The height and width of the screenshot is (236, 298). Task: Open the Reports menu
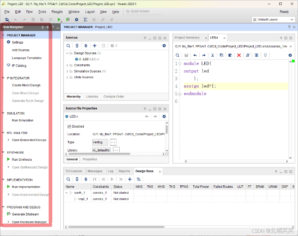[x=57, y=12]
